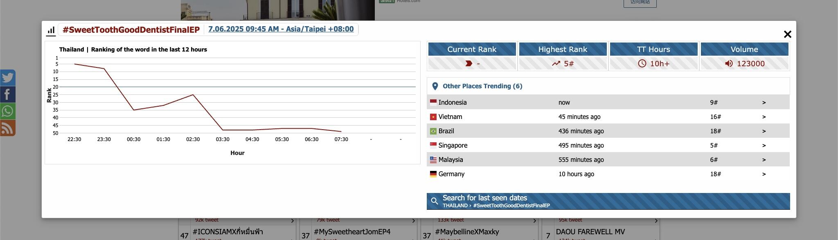Share via the WhatsApp icon
This screenshot has width=838, height=240.
[7, 111]
